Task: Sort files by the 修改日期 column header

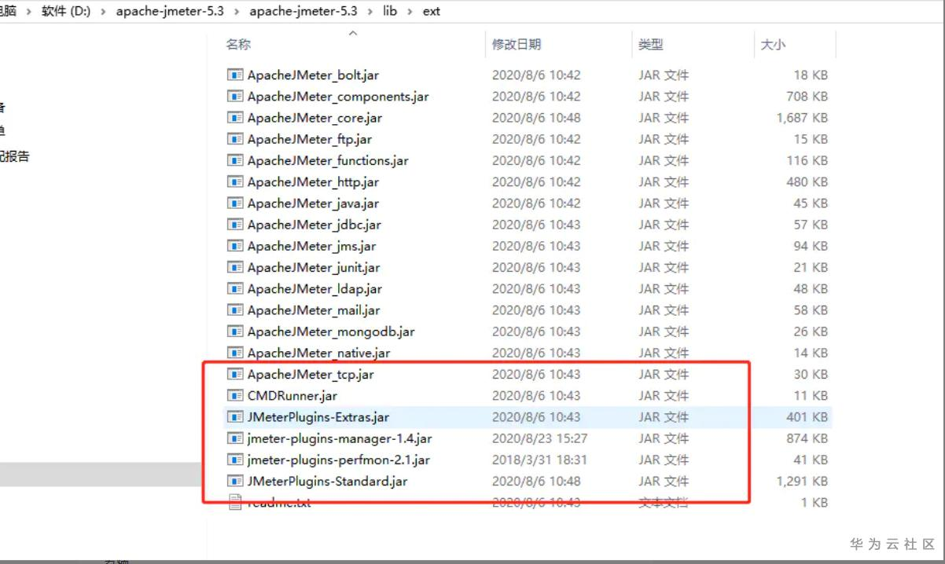Action: click(517, 45)
